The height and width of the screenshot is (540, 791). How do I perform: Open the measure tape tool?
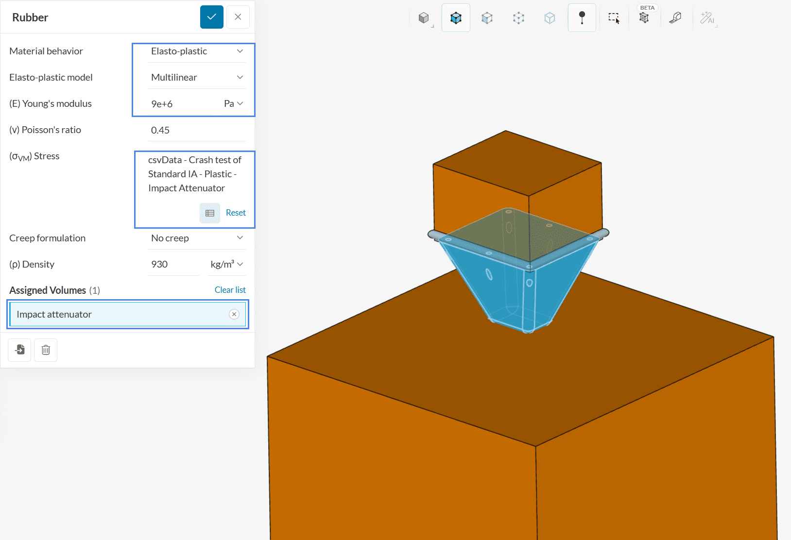pos(675,18)
